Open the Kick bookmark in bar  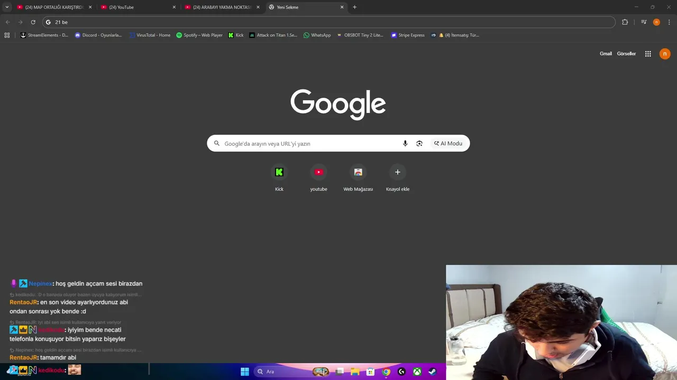pyautogui.click(x=236, y=35)
